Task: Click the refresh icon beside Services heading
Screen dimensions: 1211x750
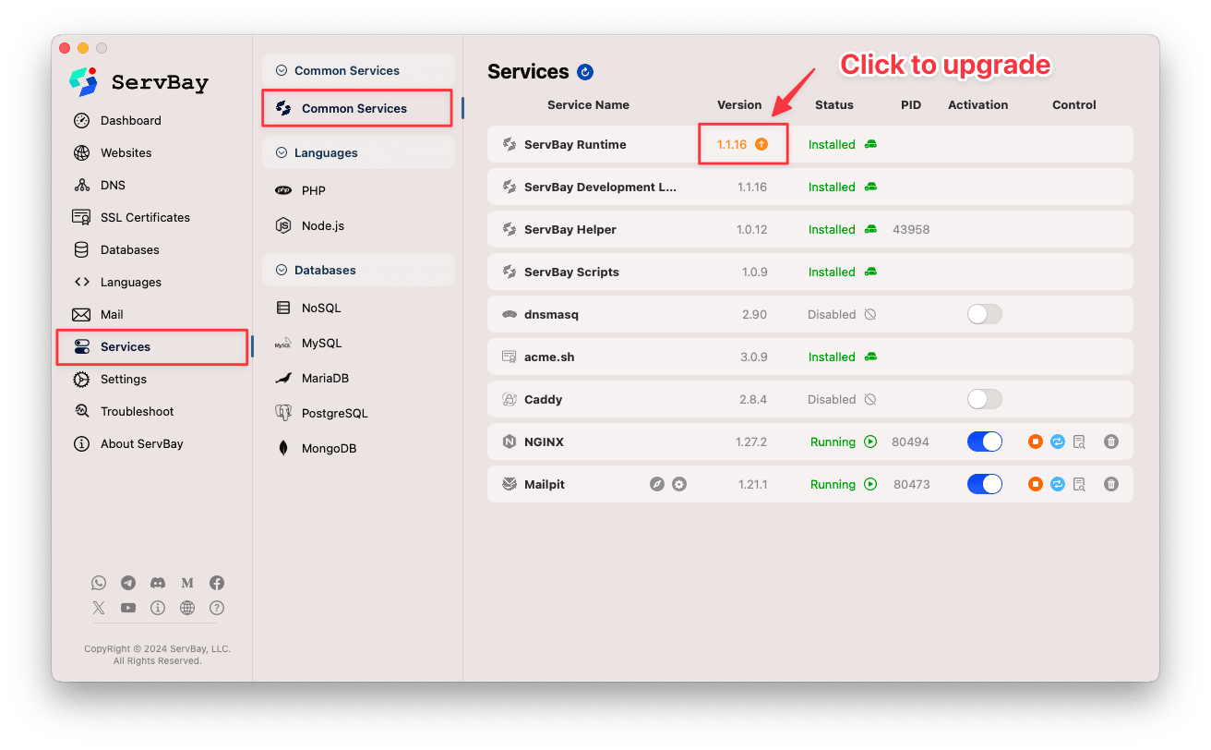Action: (585, 71)
